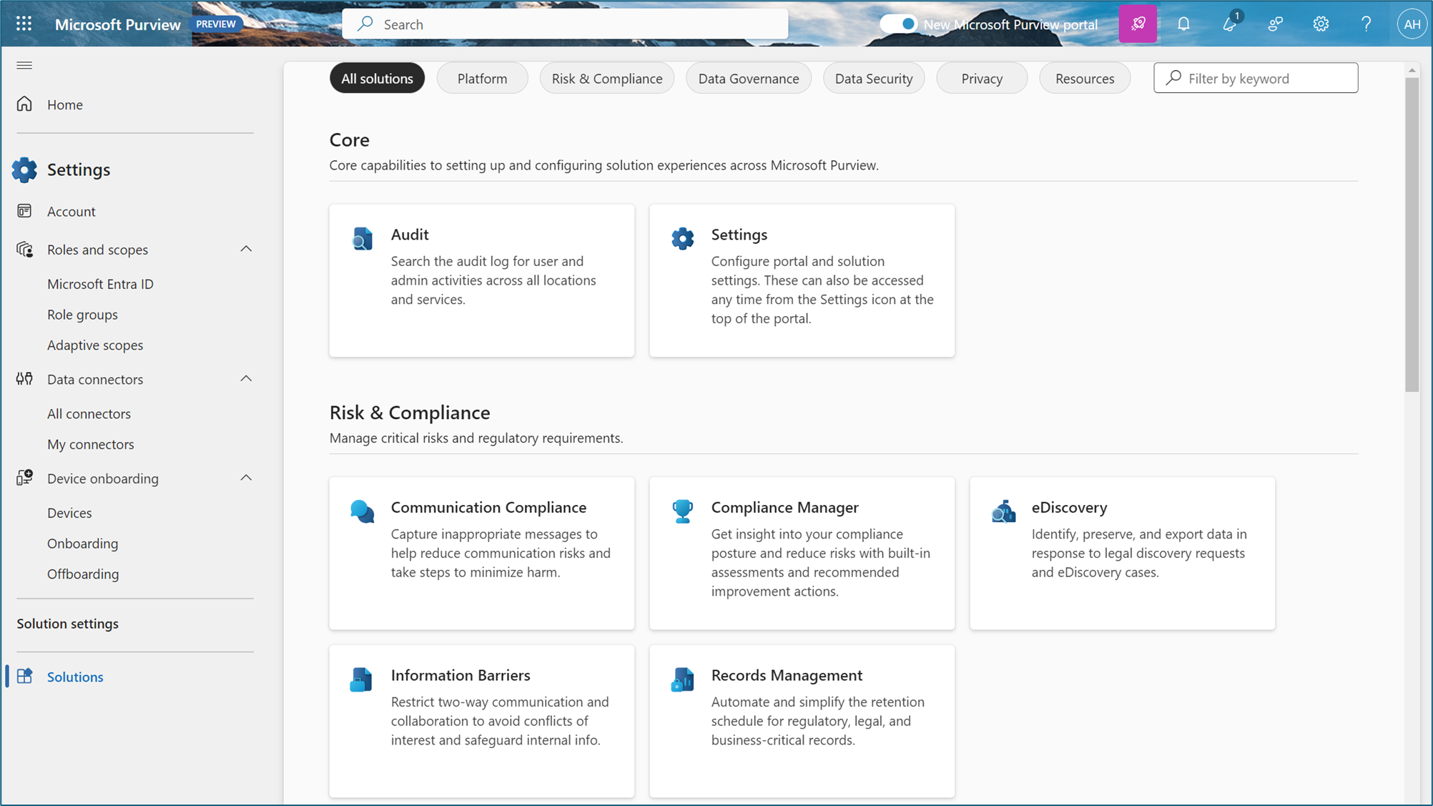Click the eDiscovery card icon

[x=1003, y=511]
